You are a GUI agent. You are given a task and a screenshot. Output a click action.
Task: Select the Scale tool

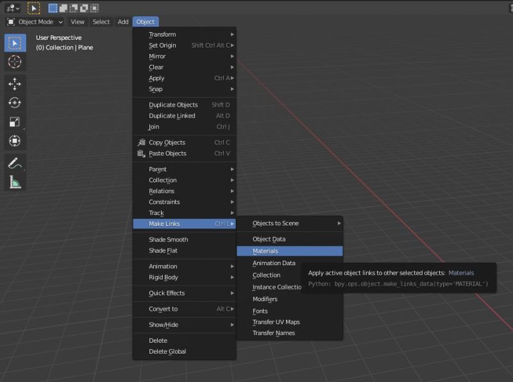coord(15,121)
